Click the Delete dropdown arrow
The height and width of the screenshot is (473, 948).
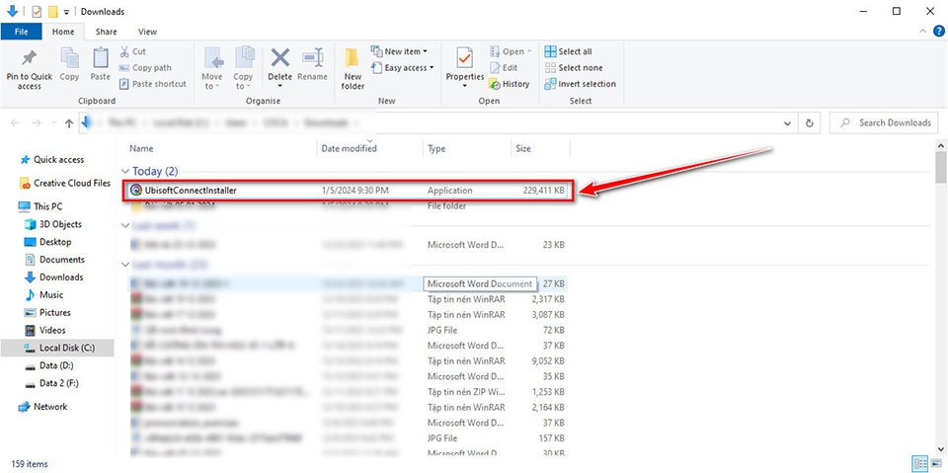click(x=279, y=86)
